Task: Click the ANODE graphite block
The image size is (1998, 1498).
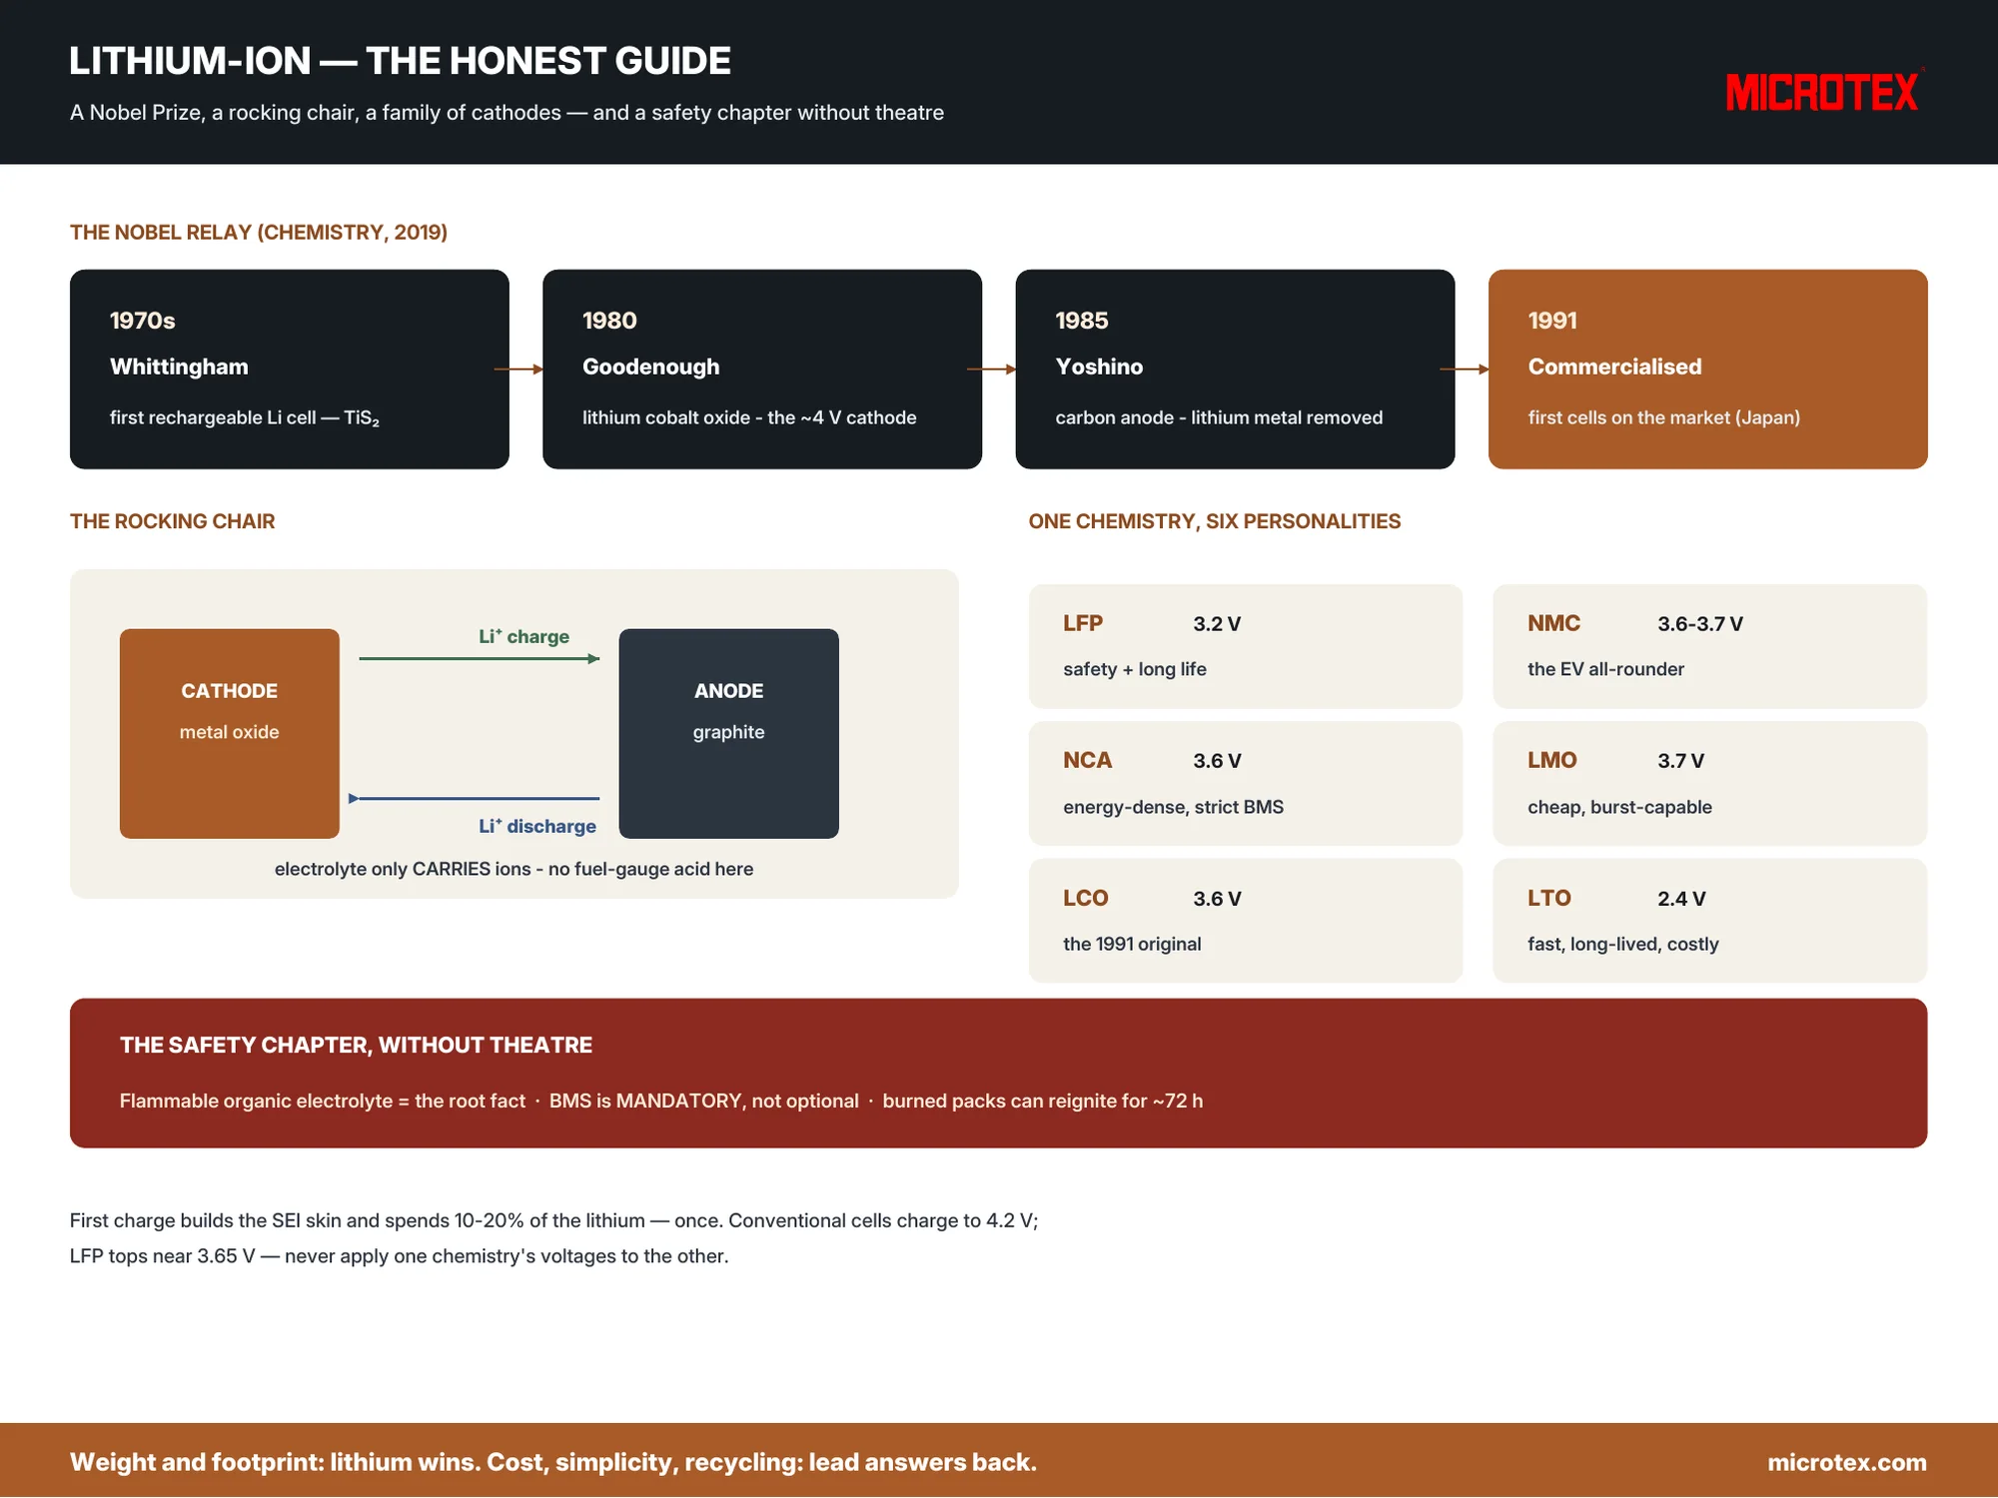Action: coord(728,733)
